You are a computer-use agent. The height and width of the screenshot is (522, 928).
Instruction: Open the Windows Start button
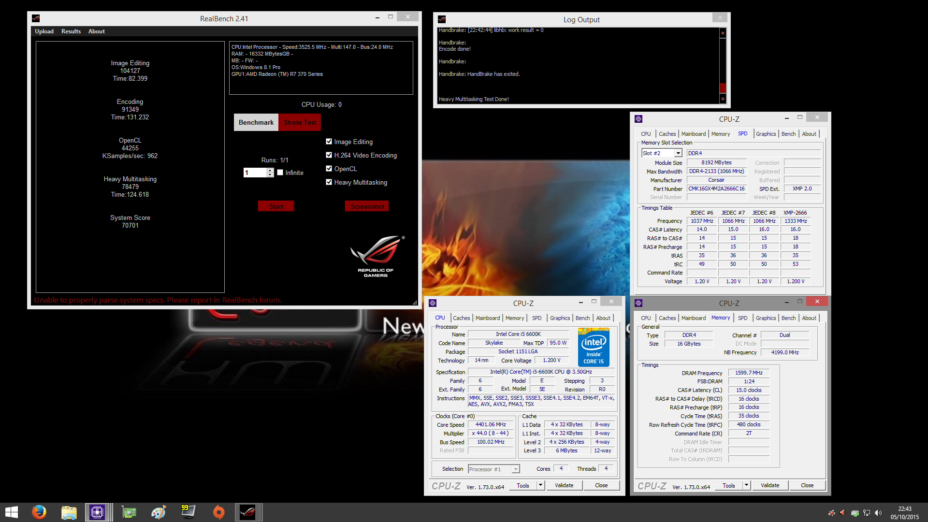tap(11, 512)
